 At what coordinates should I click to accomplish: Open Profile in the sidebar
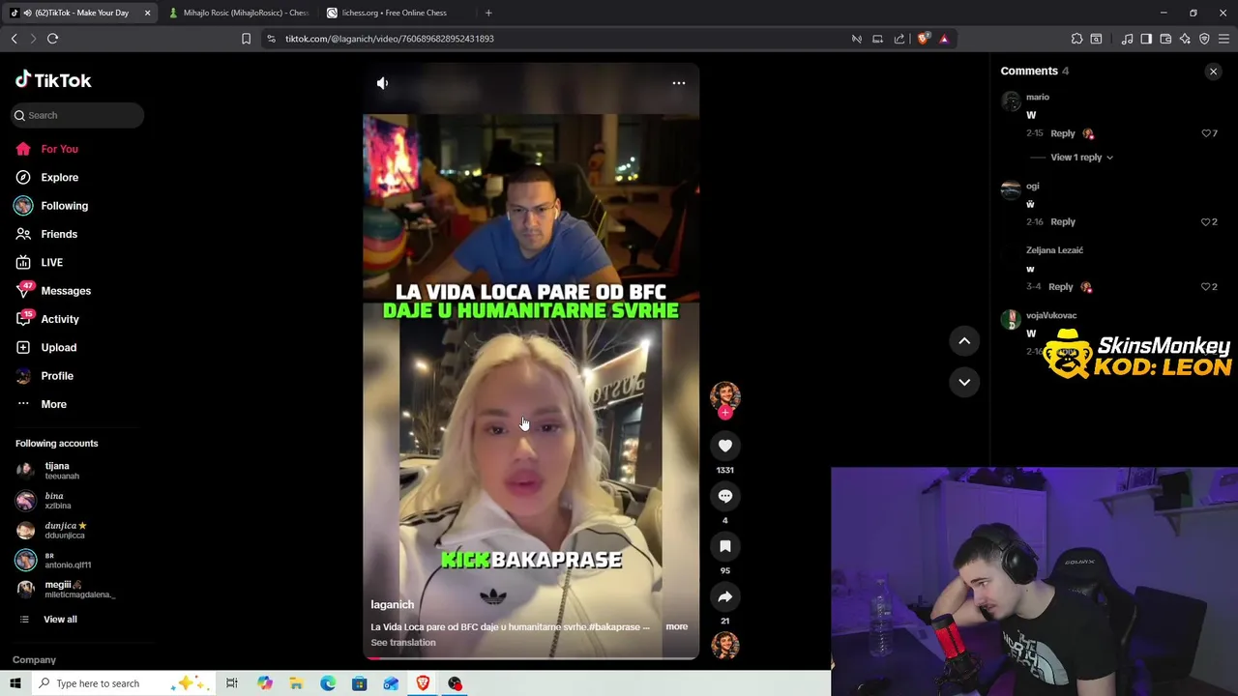click(x=56, y=376)
